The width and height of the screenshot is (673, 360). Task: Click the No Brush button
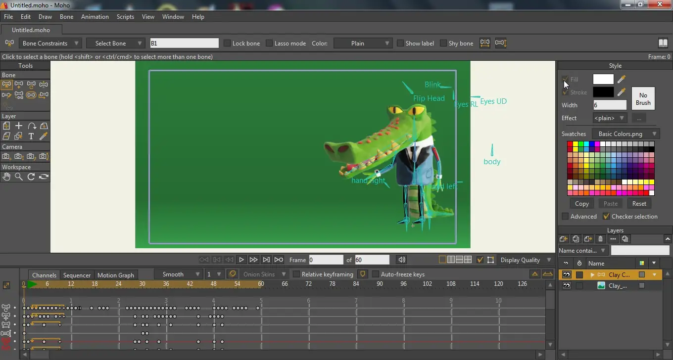click(643, 99)
